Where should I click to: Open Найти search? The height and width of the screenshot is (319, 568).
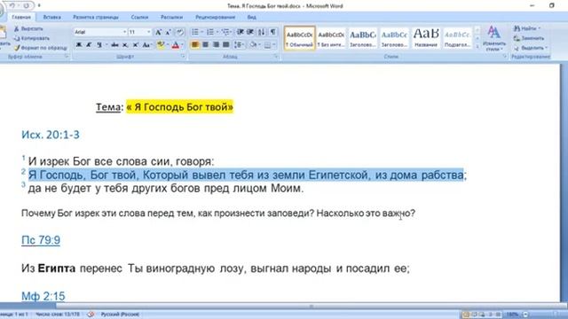click(x=527, y=28)
